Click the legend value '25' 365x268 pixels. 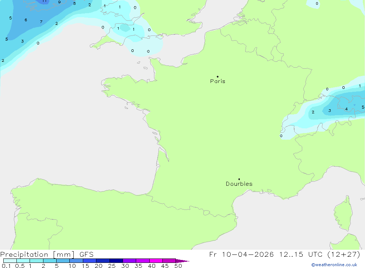pyautogui.click(x=112, y=266)
